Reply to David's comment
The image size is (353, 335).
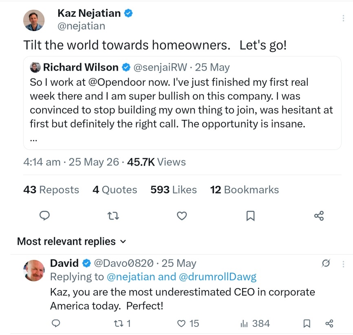click(x=56, y=323)
